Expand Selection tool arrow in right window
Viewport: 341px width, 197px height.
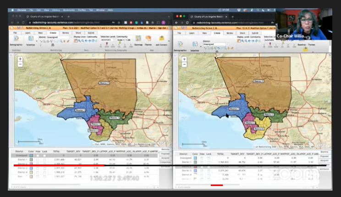201,46
